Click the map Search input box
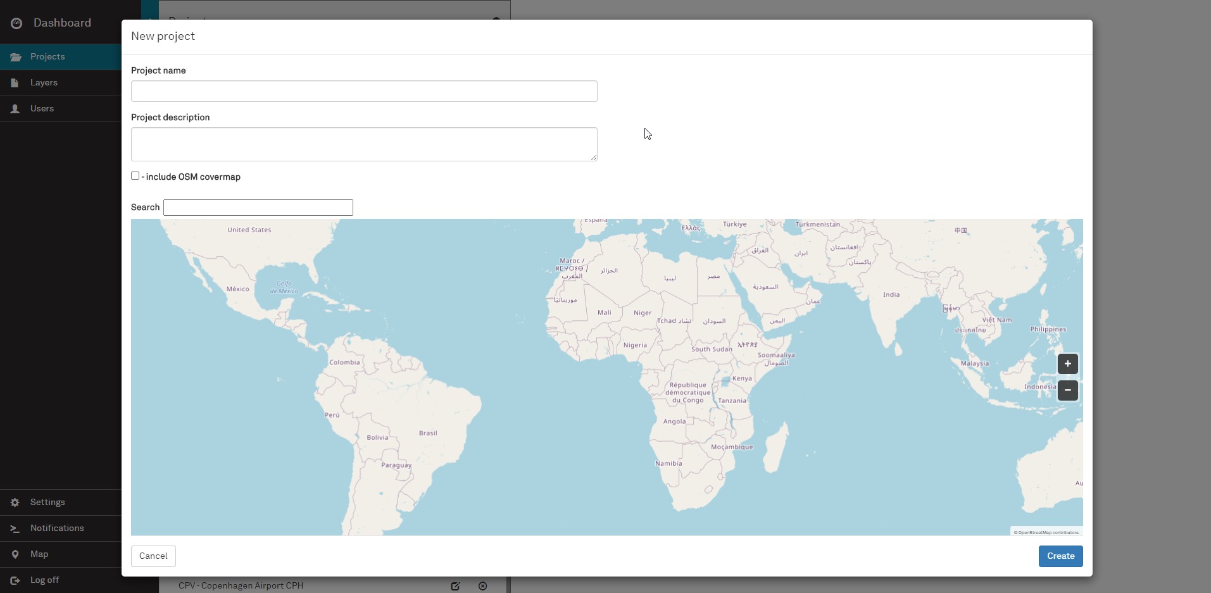 258,208
